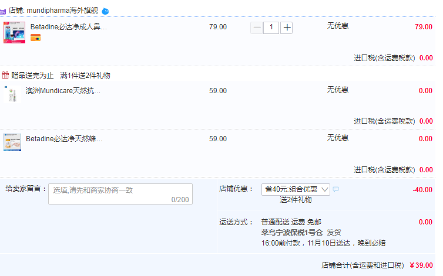443x276 pixels.
Task: Open the Betadine必达净天然蜂 gift thumbnail
Action: [x=12, y=142]
